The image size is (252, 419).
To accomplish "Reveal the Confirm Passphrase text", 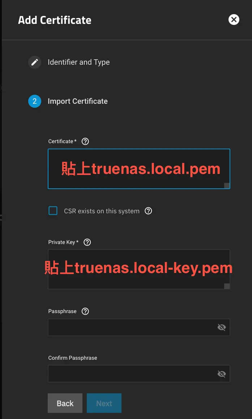I will tap(221, 373).
